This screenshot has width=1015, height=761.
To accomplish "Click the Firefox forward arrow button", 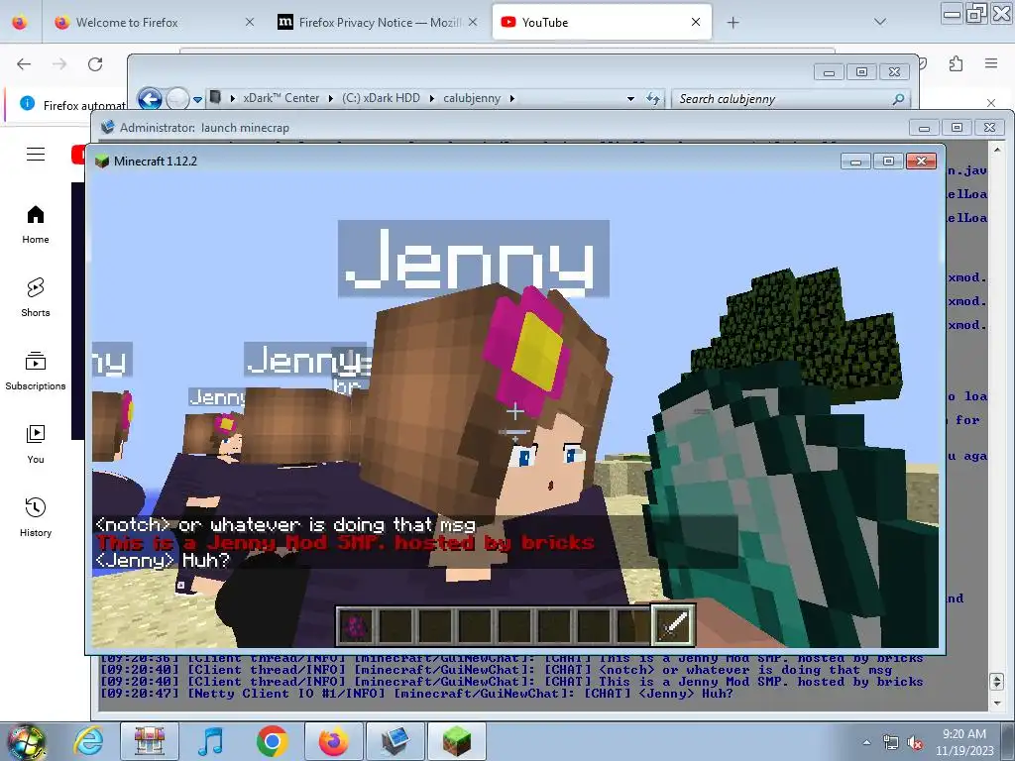I will [x=59, y=63].
